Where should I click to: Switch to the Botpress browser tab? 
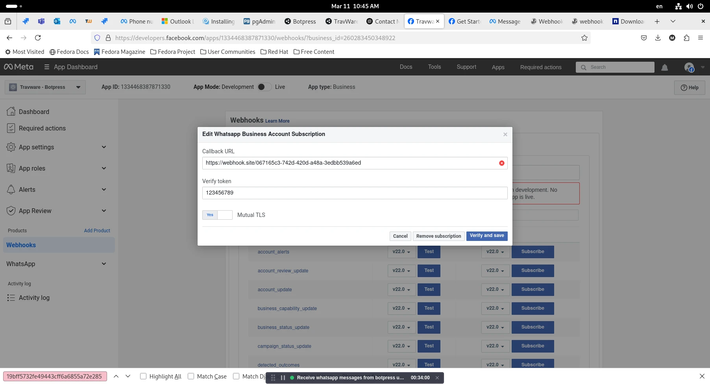[300, 21]
